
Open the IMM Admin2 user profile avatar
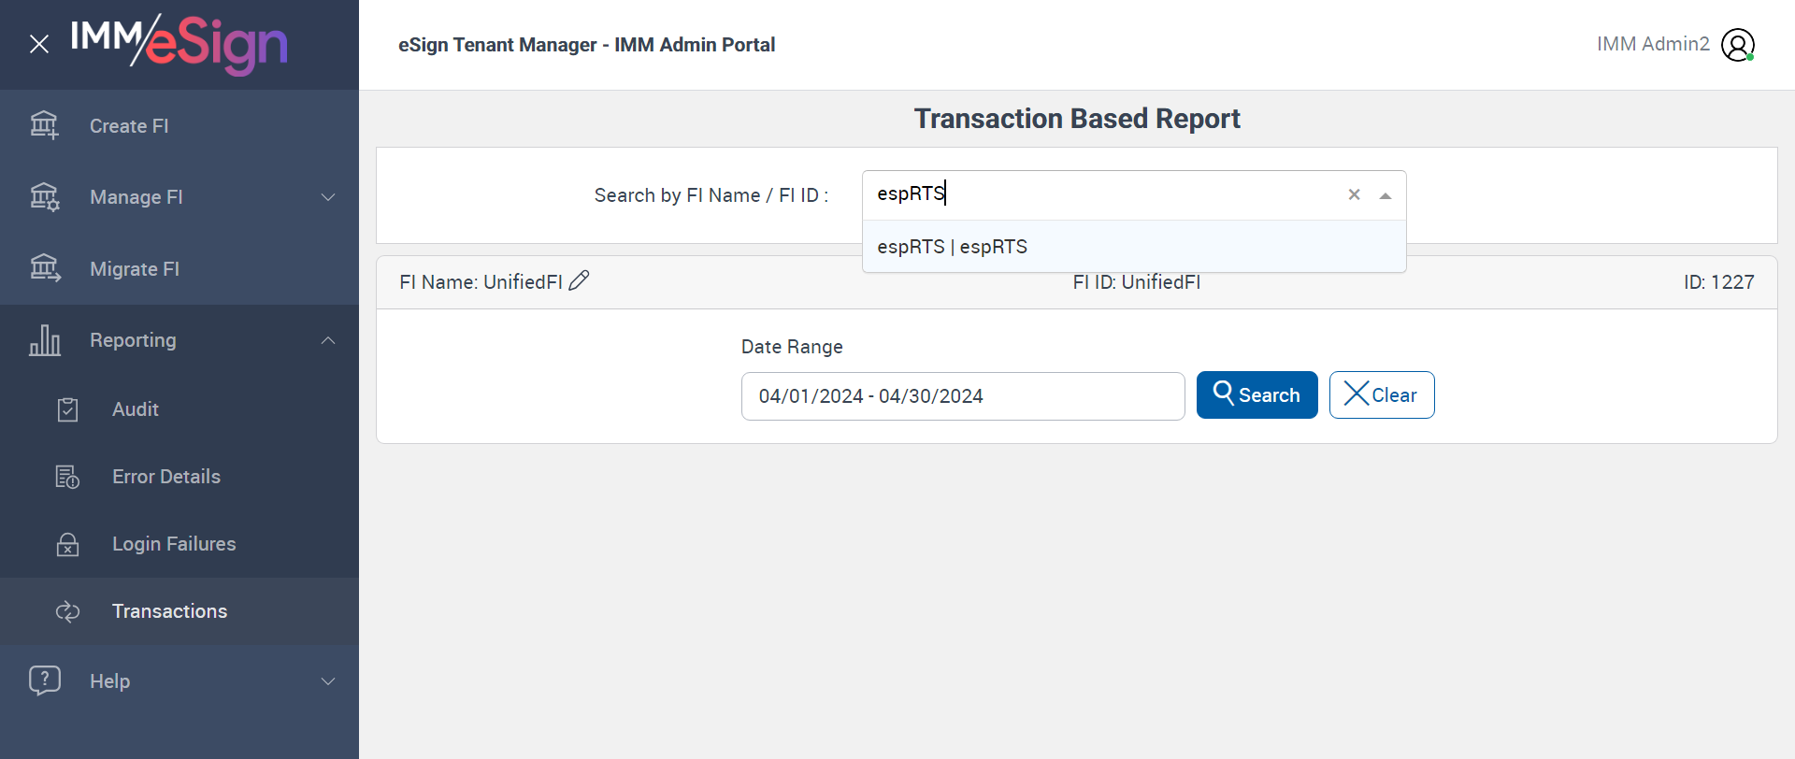[1738, 44]
